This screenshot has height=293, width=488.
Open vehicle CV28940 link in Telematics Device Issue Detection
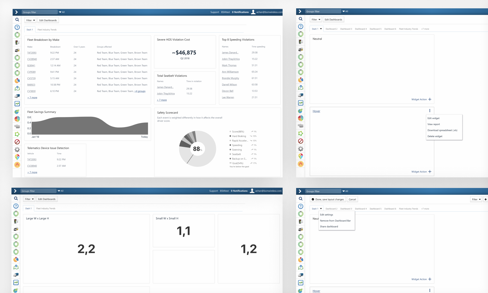tap(32, 166)
